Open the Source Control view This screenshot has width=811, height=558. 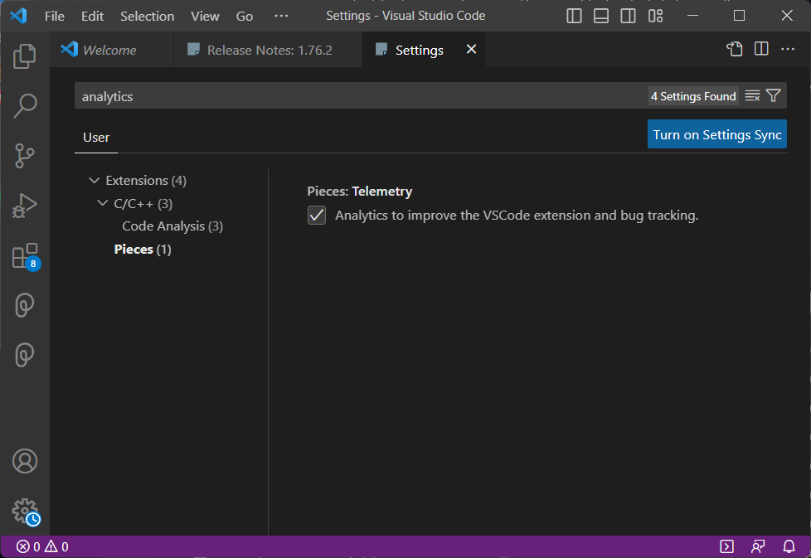25,155
